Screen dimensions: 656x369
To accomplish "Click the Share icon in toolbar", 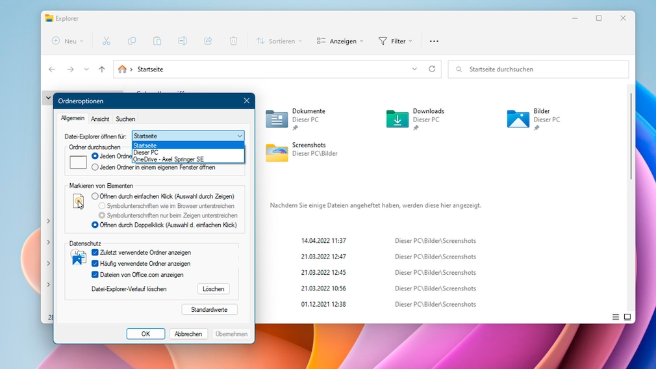I will pos(208,41).
